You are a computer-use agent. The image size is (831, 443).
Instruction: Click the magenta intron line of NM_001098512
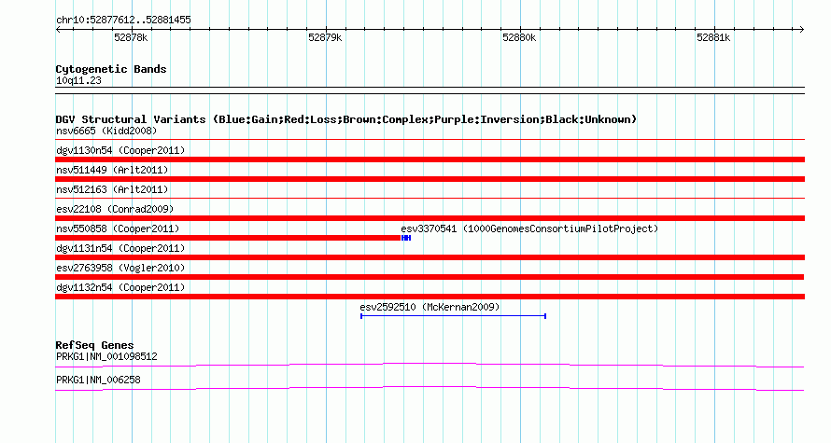click(430, 365)
